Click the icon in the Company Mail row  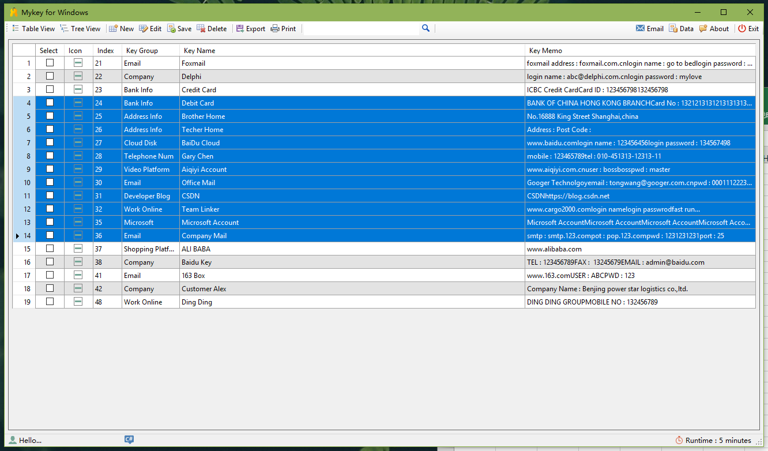78,235
